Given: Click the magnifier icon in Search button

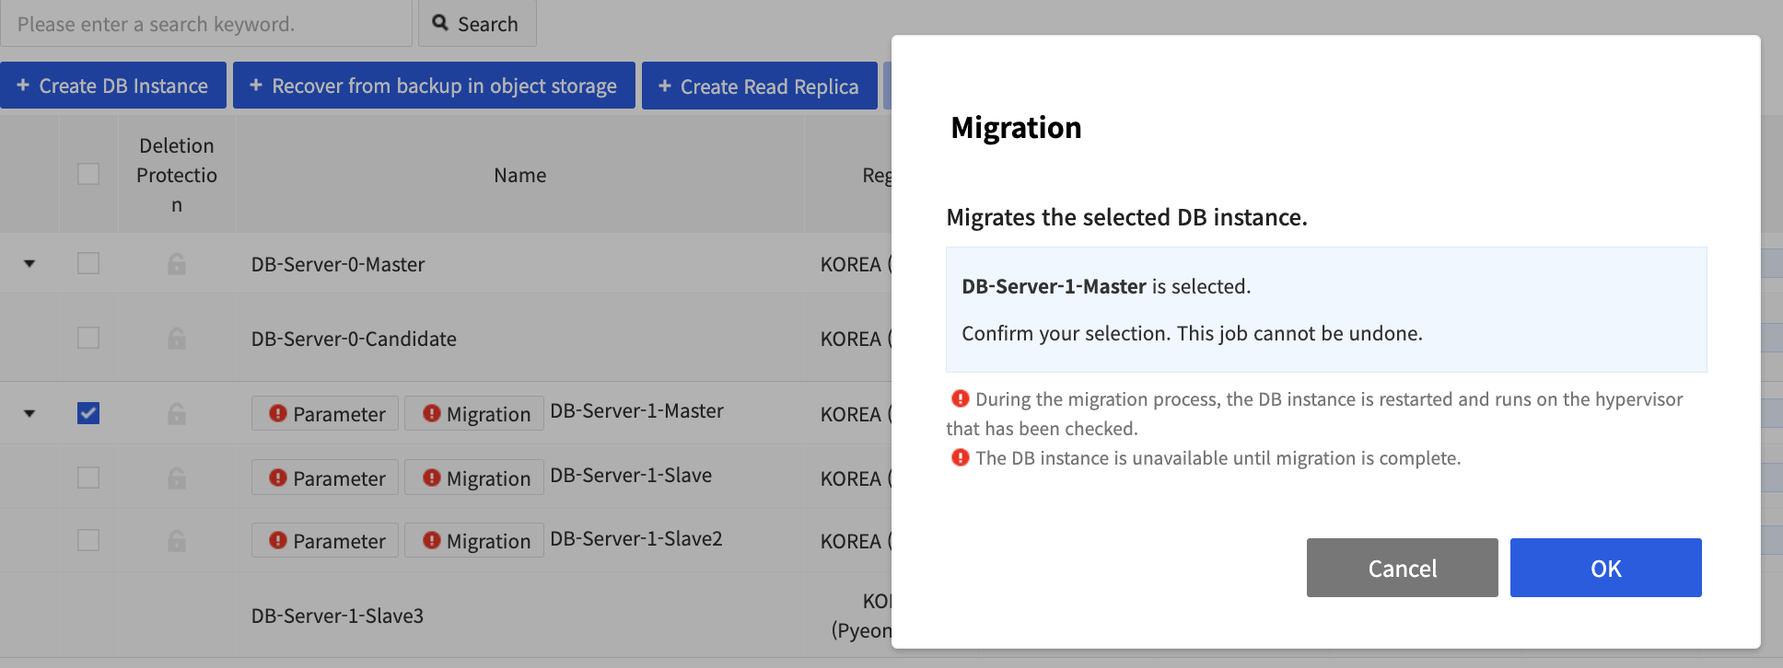Looking at the screenshot, I should click(x=440, y=23).
